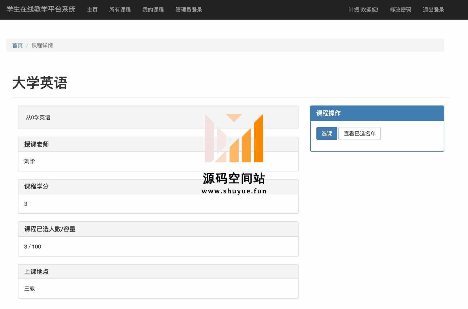The width and height of the screenshot is (468, 309).
Task: Go to 主页 in the navigation bar
Action: tap(92, 10)
